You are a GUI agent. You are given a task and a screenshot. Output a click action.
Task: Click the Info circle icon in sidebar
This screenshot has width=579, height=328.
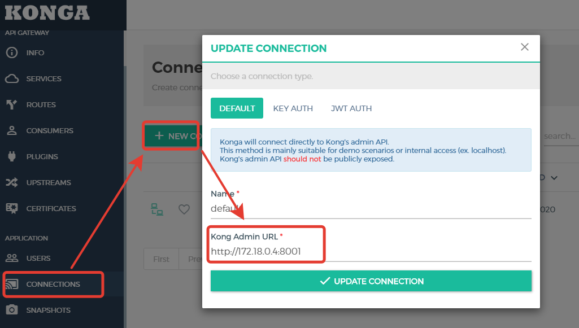[x=12, y=53]
